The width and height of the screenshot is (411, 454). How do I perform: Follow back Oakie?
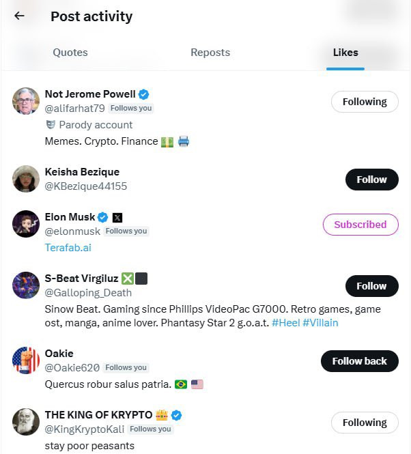359,361
